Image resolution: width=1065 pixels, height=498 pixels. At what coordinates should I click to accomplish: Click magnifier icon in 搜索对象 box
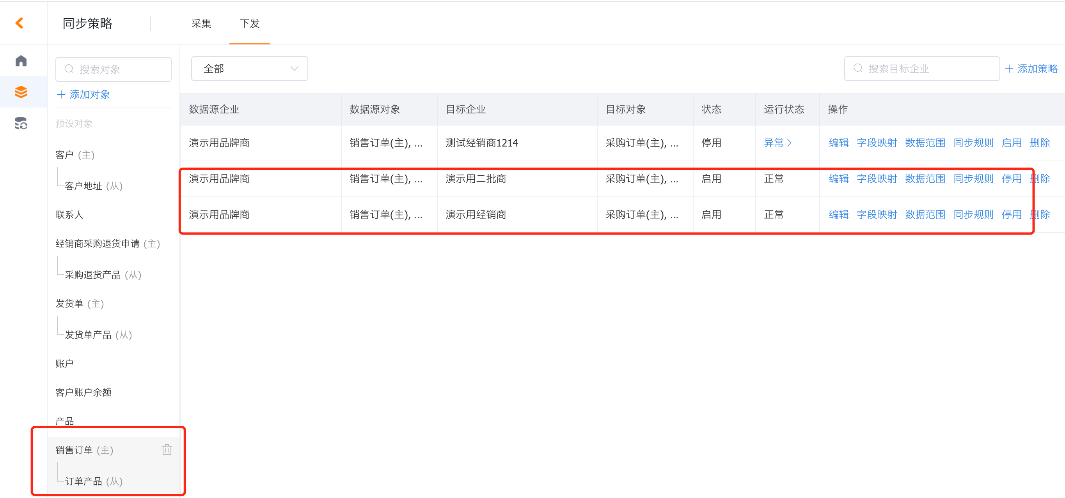69,69
